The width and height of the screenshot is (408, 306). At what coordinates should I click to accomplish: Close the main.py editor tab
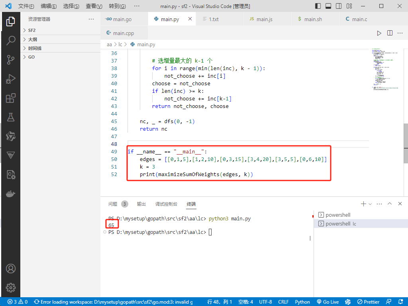point(190,19)
